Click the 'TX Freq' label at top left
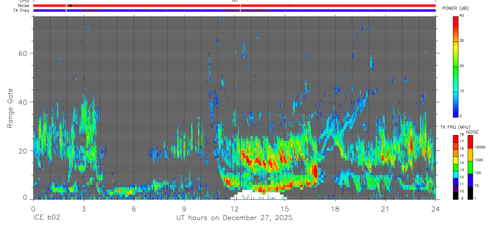This screenshot has height=226, width=490. click(x=22, y=10)
